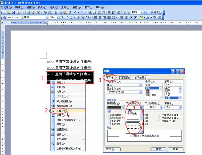Click the Font Color A icon
This screenshot has height=155, width=202.
[148, 17]
